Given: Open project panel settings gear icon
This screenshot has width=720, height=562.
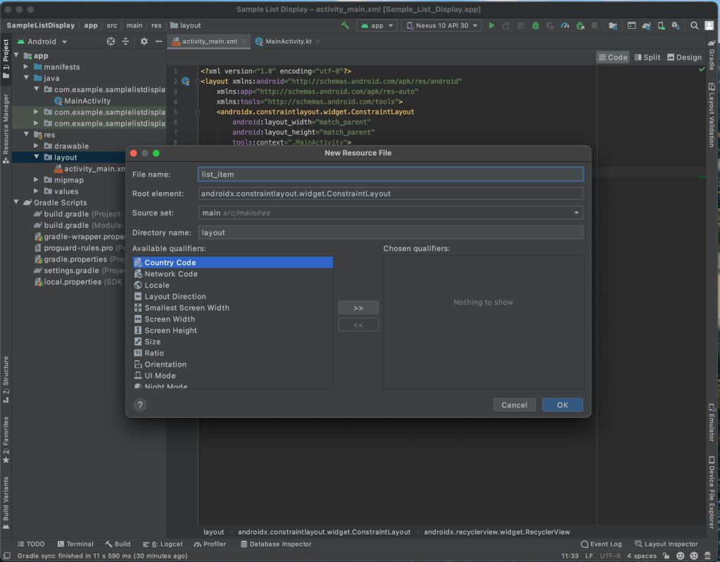Looking at the screenshot, I should [x=144, y=41].
